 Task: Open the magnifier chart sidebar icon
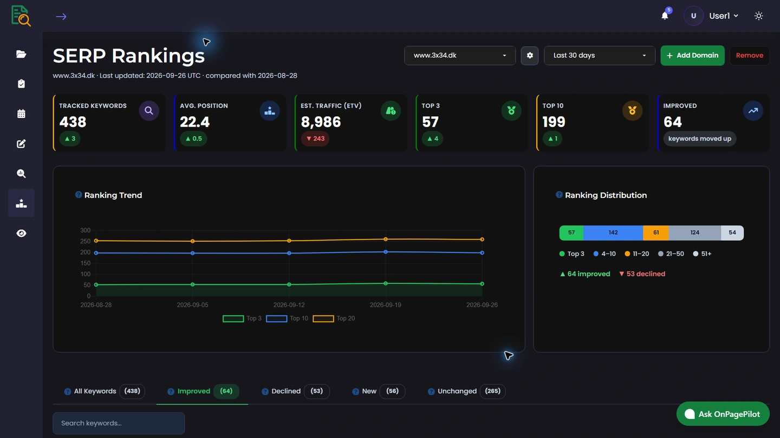tap(21, 174)
